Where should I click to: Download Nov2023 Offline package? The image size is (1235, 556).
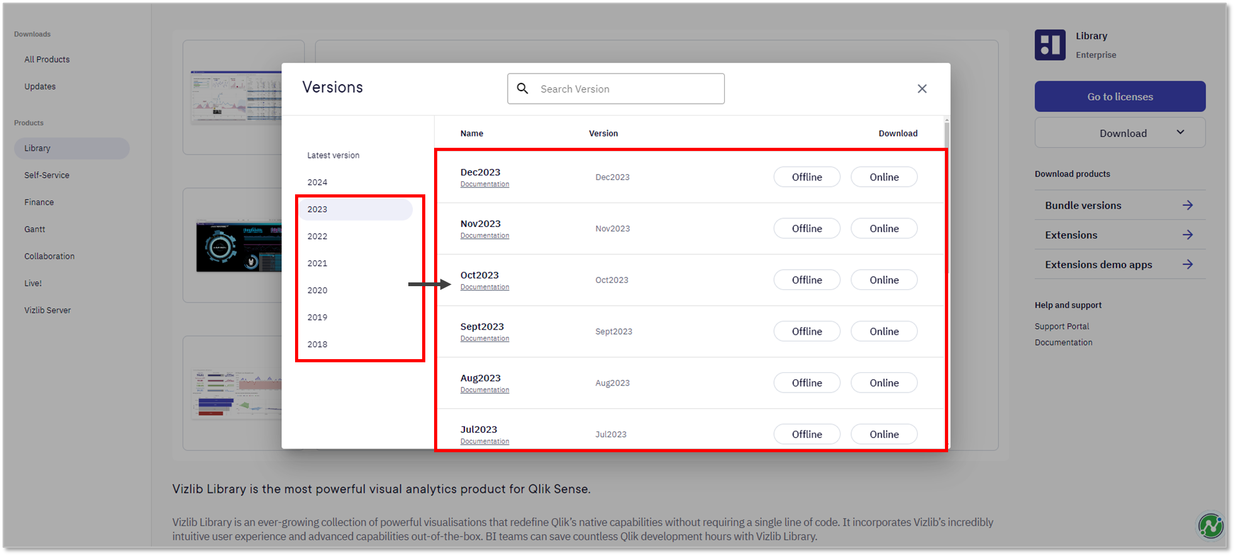coord(807,228)
